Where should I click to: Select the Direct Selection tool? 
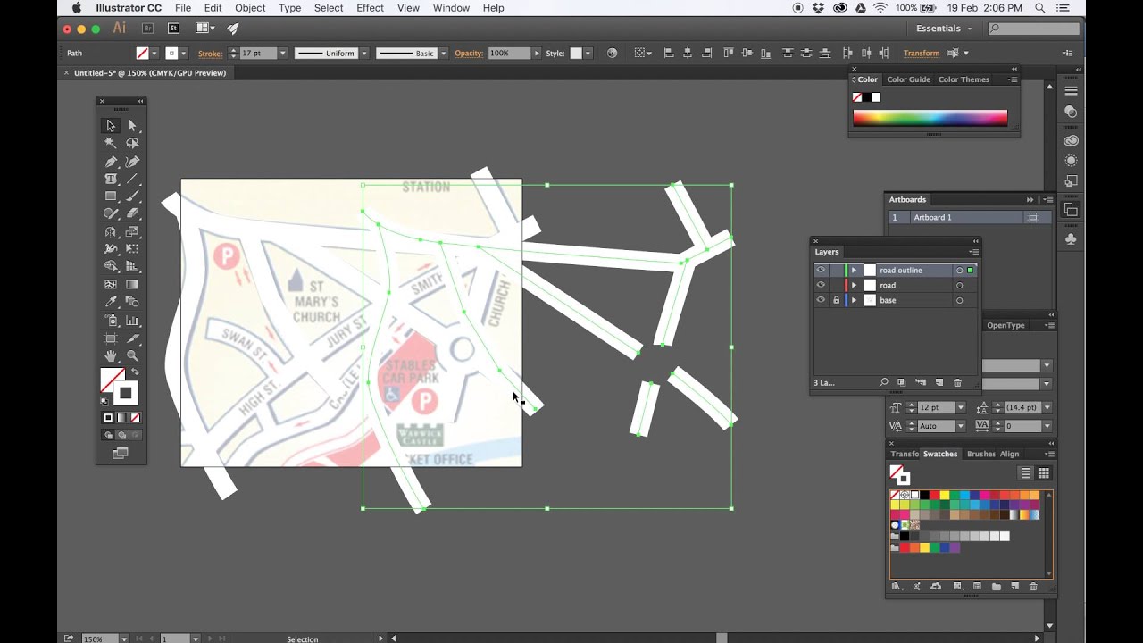132,126
